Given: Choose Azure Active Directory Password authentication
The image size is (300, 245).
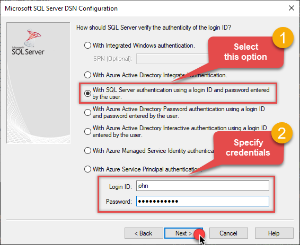Looking at the screenshot, I should click(x=87, y=112).
